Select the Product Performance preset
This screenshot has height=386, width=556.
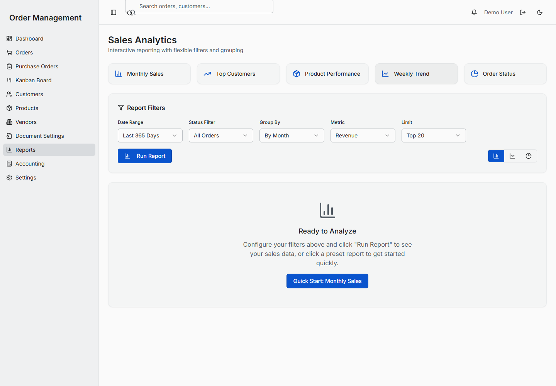(x=327, y=74)
